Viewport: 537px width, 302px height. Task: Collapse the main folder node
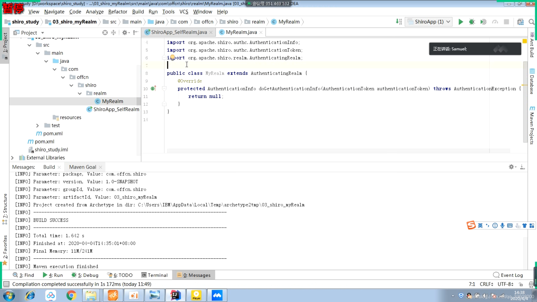pyautogui.click(x=38, y=53)
